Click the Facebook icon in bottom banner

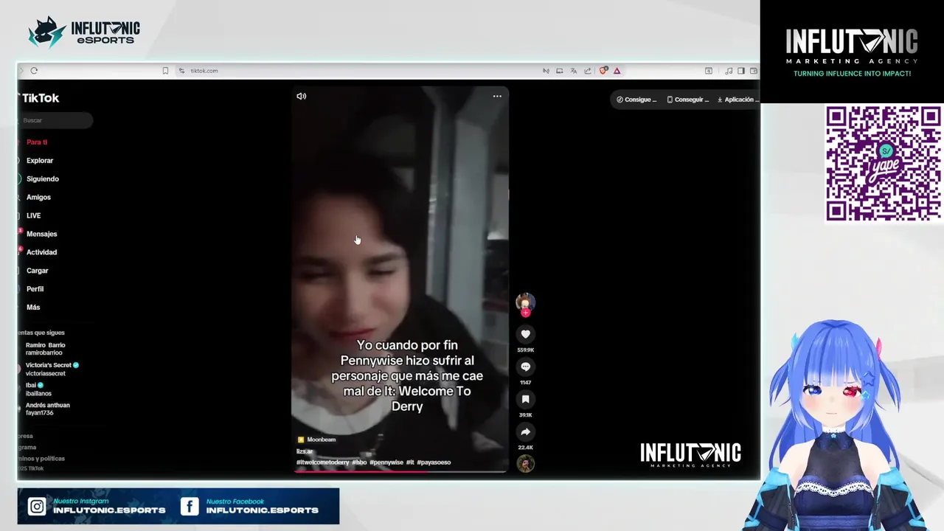pyautogui.click(x=190, y=506)
